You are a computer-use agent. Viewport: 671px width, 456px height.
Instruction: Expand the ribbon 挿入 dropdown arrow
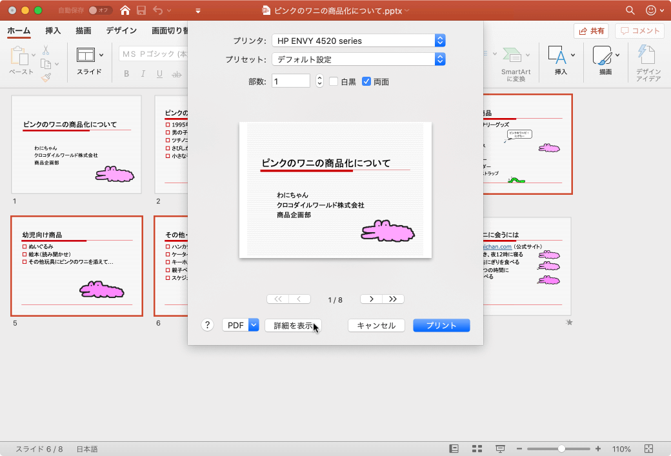(x=573, y=55)
